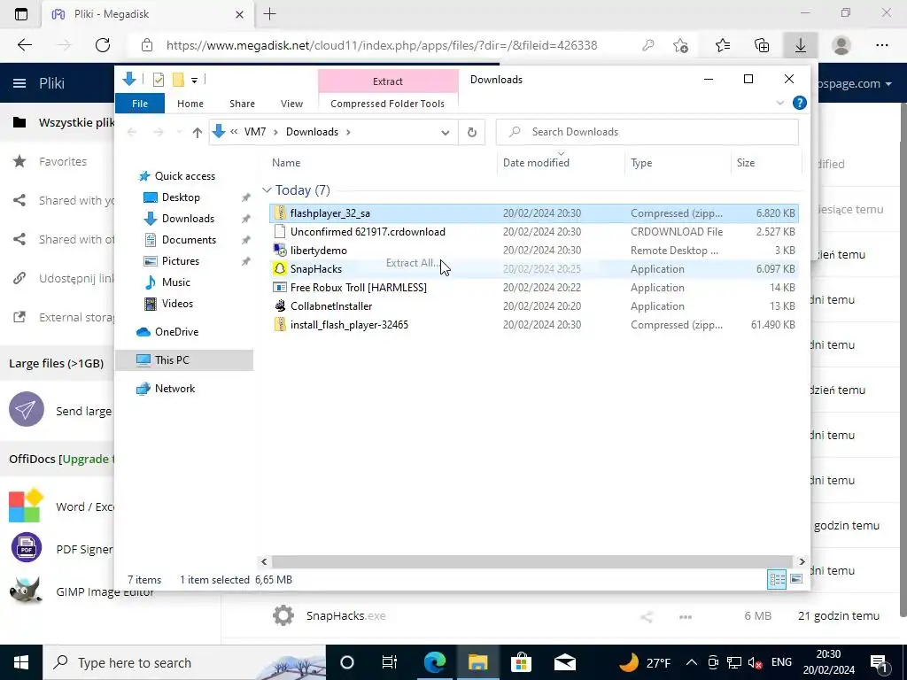The width and height of the screenshot is (907, 680).
Task: Select CollabnetInstaller application icon
Action: [280, 305]
